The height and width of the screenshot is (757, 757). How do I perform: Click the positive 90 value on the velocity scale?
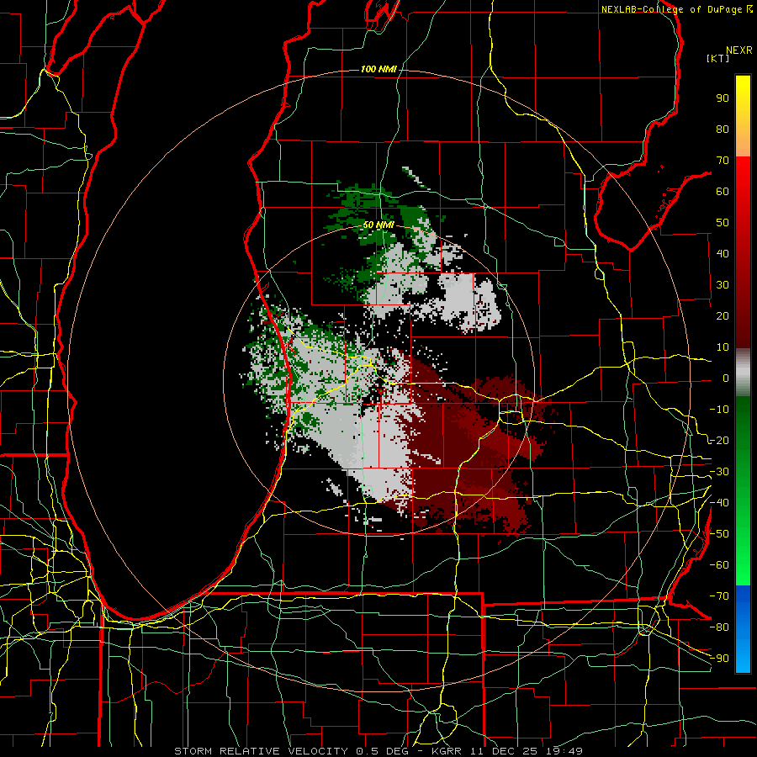723,98
